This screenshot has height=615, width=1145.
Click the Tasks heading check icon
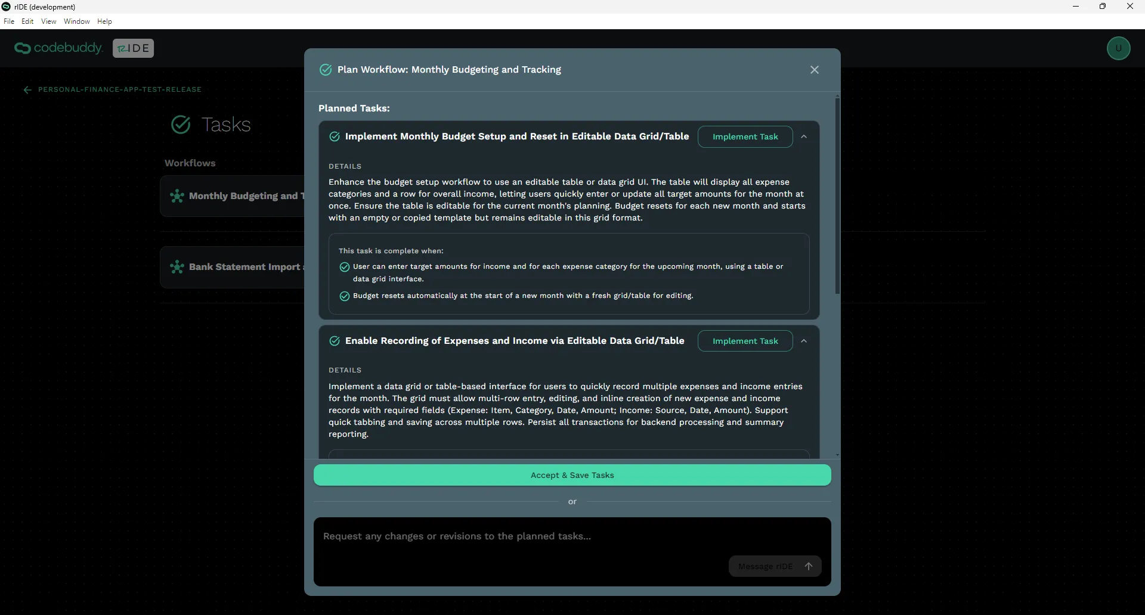[x=181, y=125]
